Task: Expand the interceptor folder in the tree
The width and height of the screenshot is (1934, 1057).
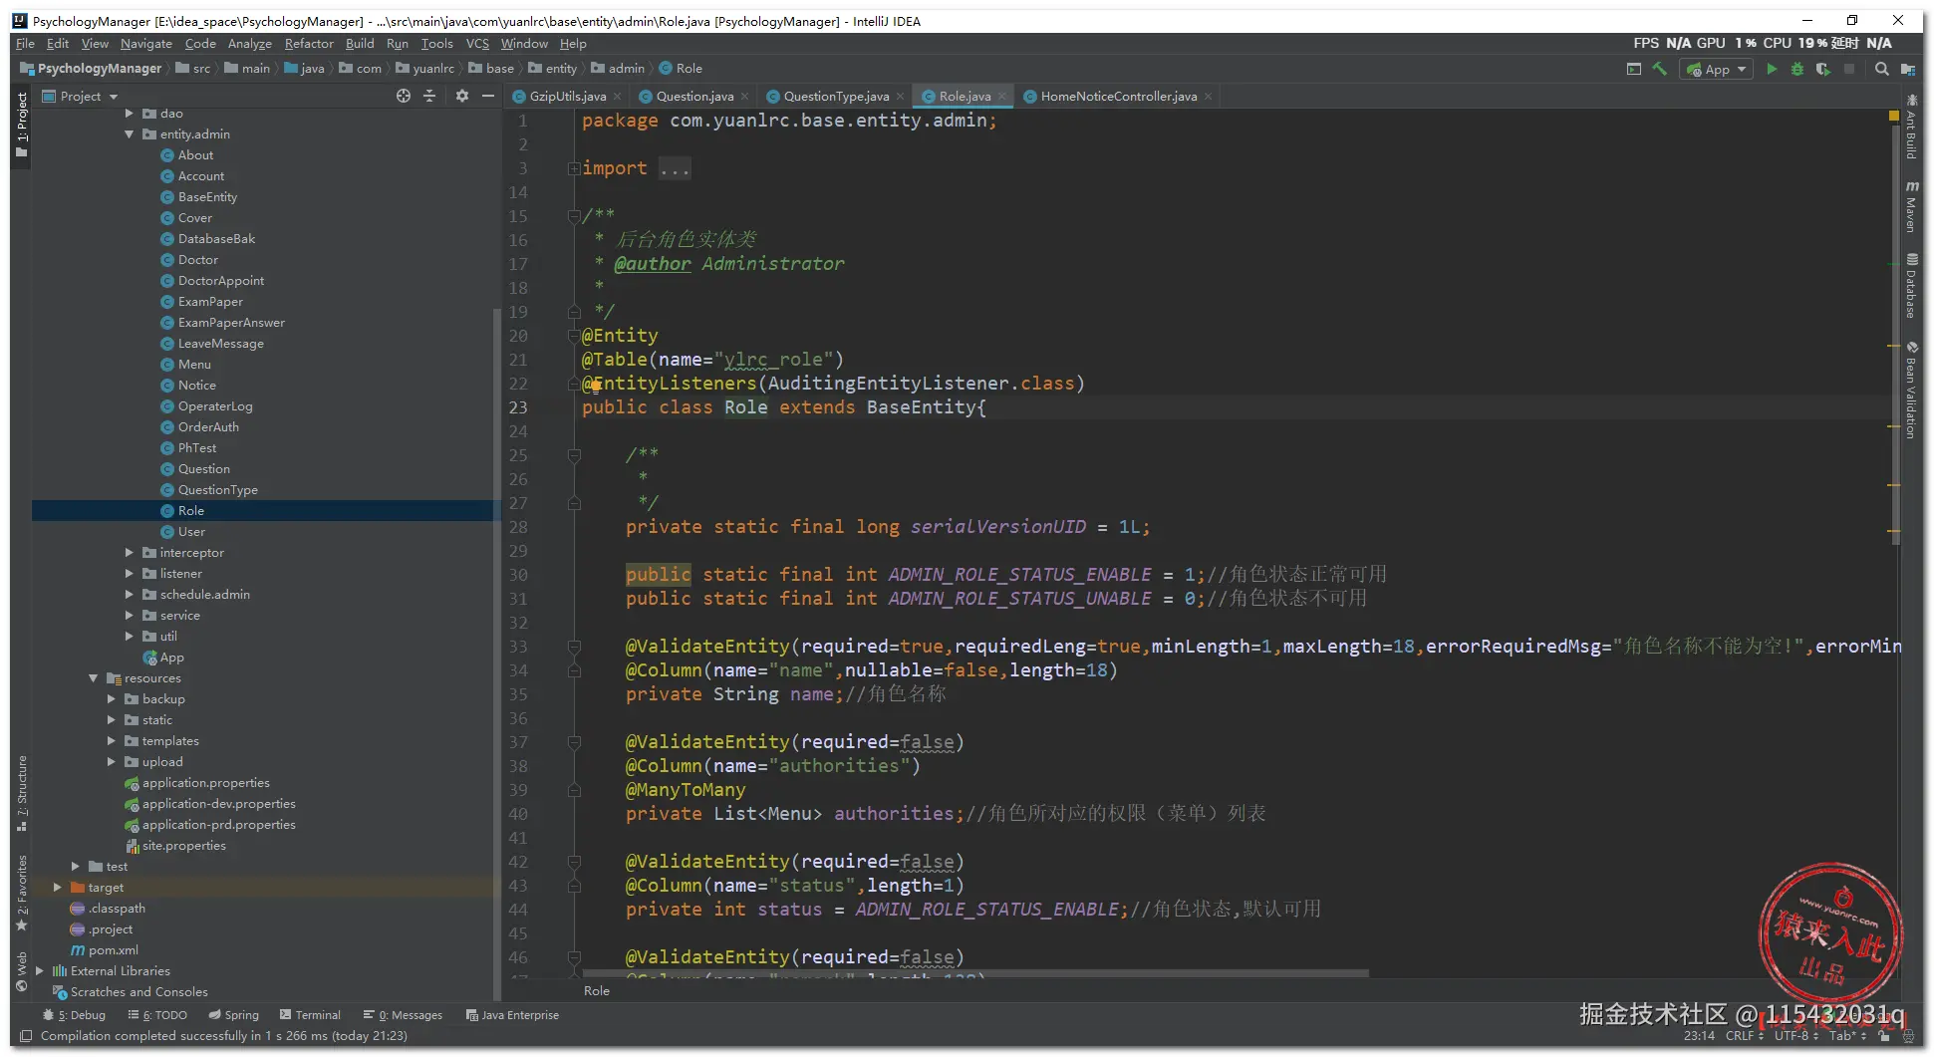Action: [x=130, y=553]
